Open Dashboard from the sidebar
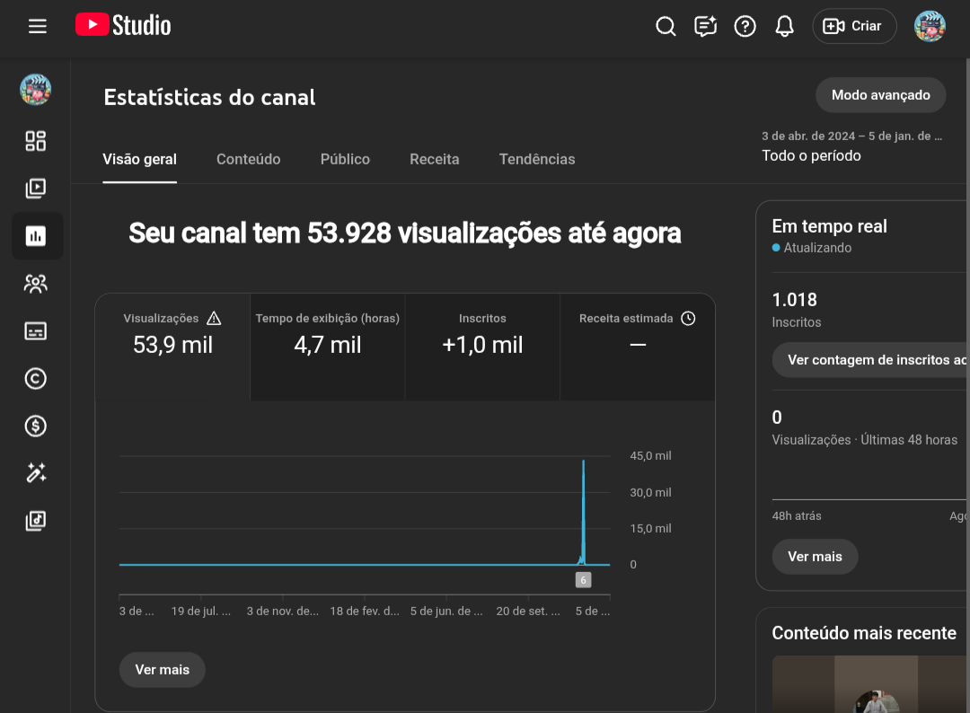This screenshot has width=970, height=713. (36, 141)
